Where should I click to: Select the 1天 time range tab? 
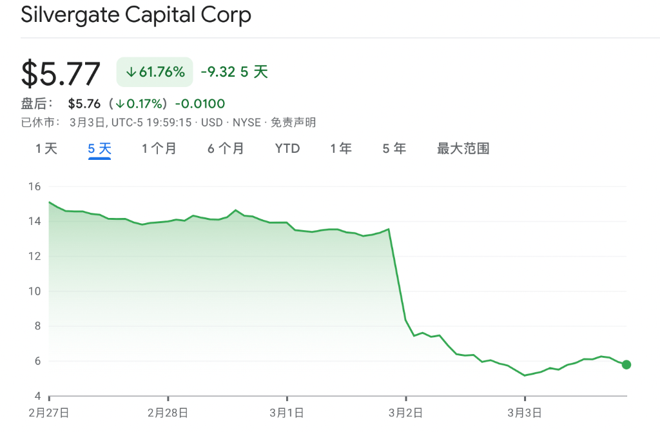(46, 149)
